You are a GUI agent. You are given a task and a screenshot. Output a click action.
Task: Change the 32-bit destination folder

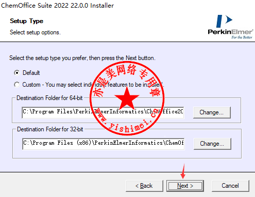[x=212, y=144]
